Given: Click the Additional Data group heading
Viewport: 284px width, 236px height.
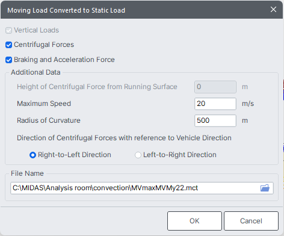Looking at the screenshot, I should (35, 72).
